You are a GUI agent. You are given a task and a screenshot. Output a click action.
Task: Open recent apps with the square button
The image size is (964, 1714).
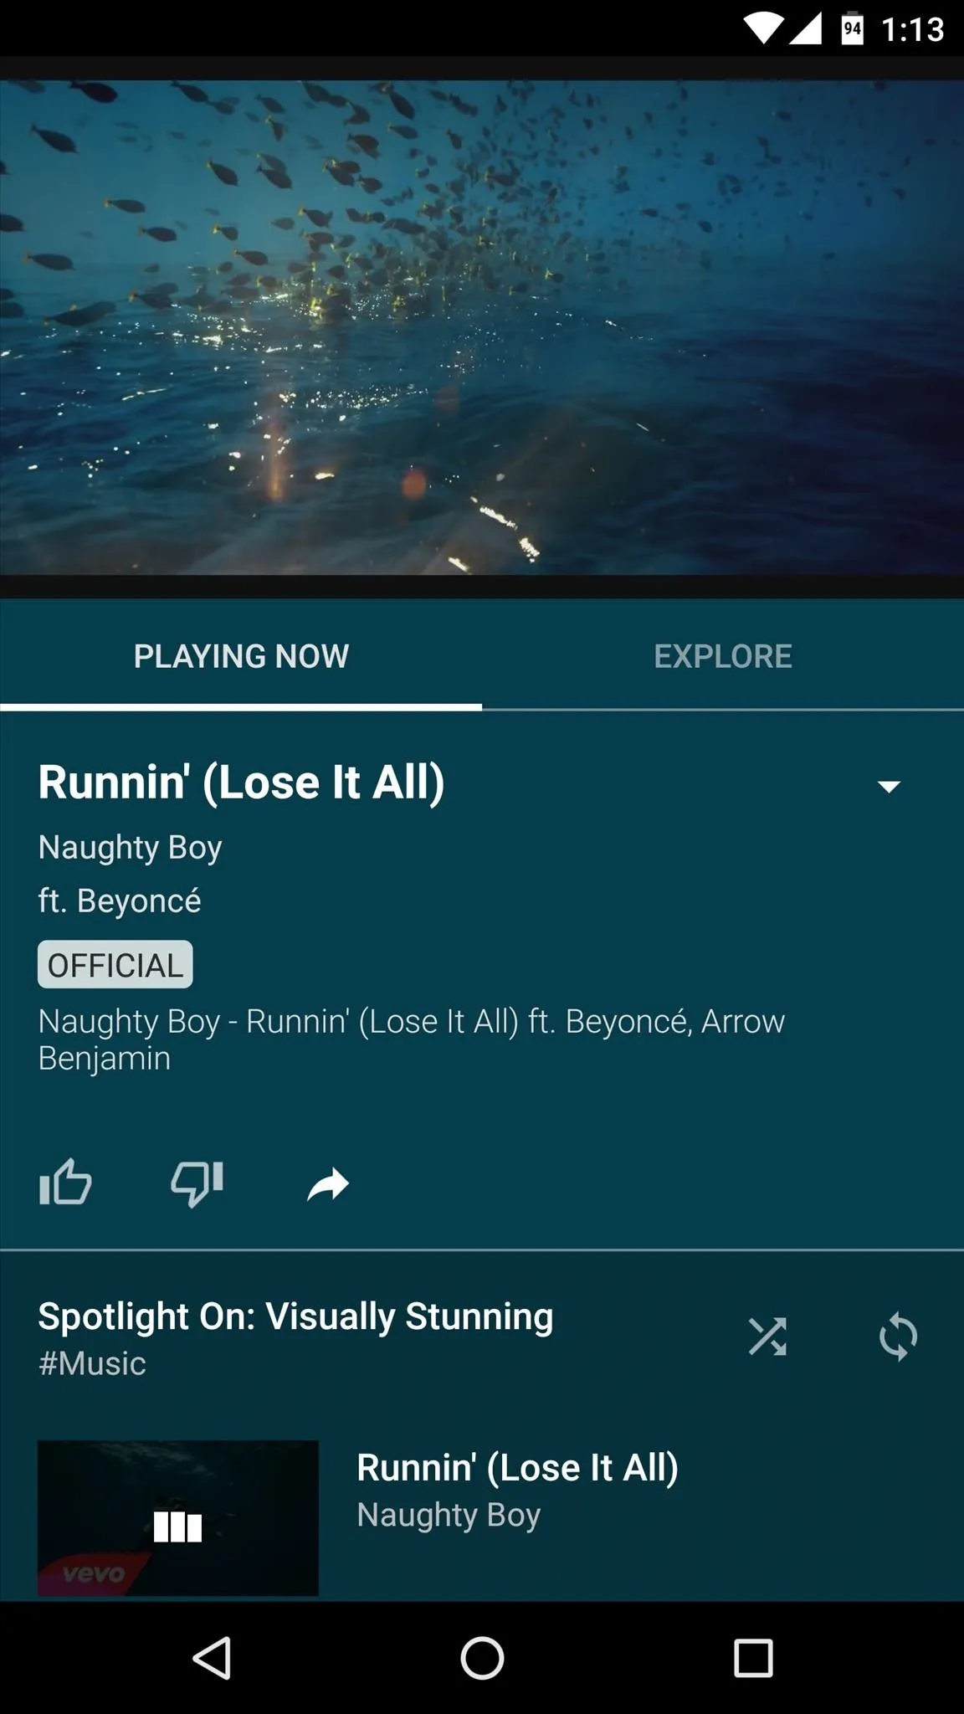pyautogui.click(x=753, y=1658)
